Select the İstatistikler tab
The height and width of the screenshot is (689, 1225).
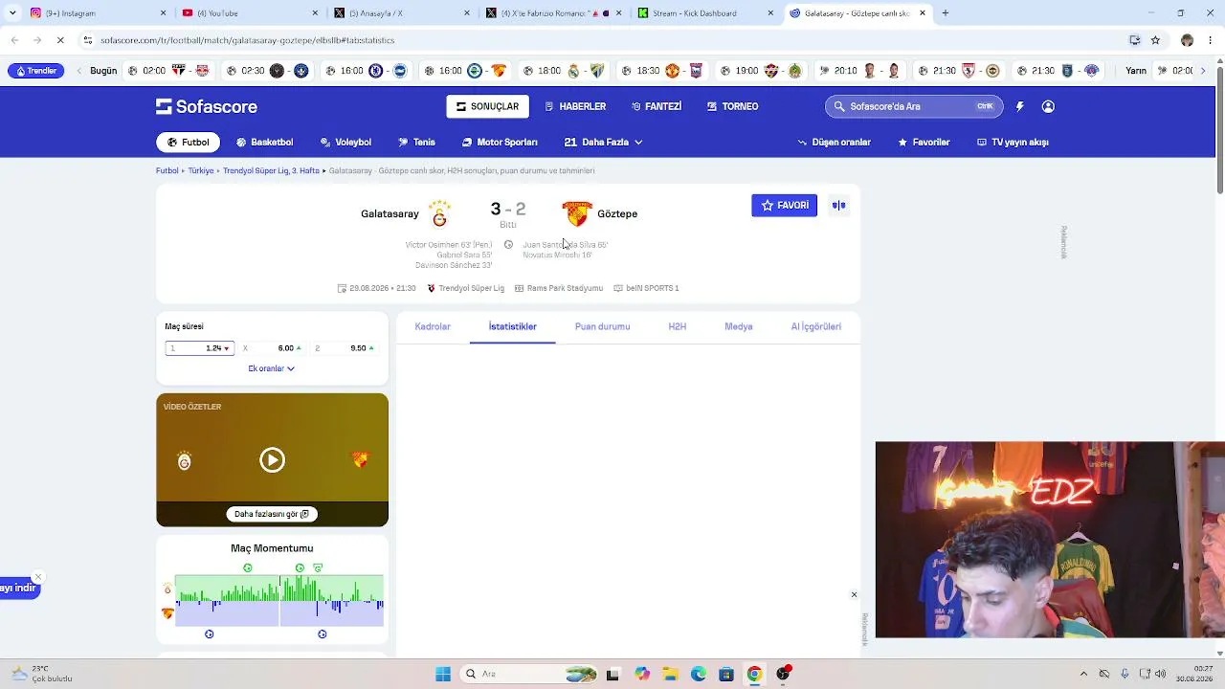point(512,326)
